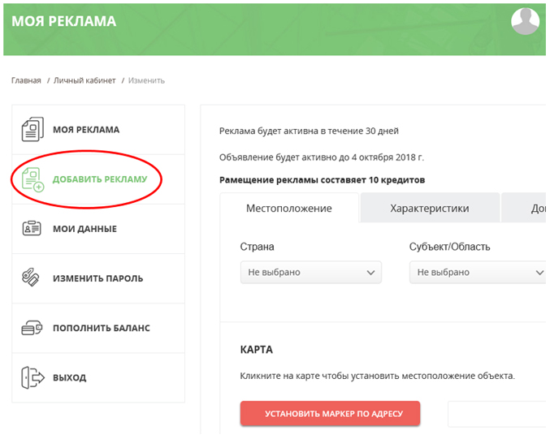Click the Выход menu label
The image size is (550, 439).
[70, 377]
